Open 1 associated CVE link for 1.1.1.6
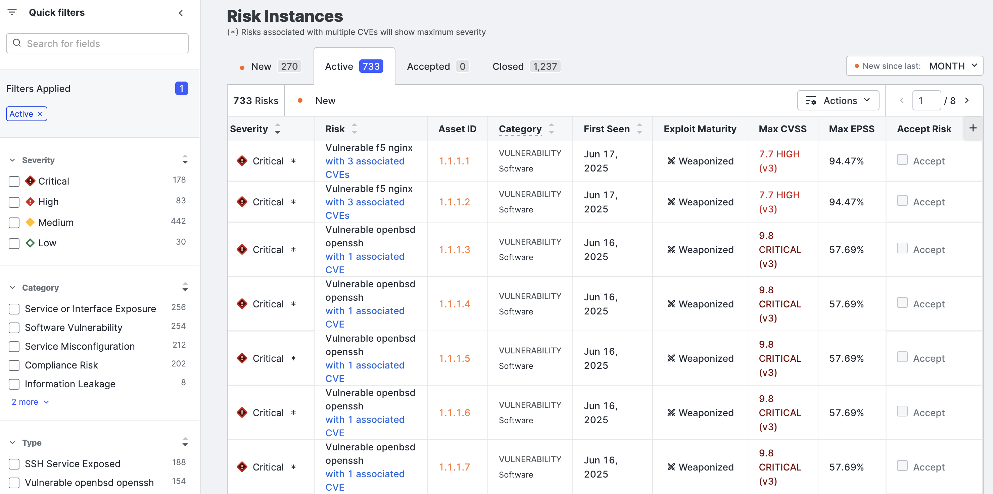993x494 pixels. pyautogui.click(x=365, y=426)
